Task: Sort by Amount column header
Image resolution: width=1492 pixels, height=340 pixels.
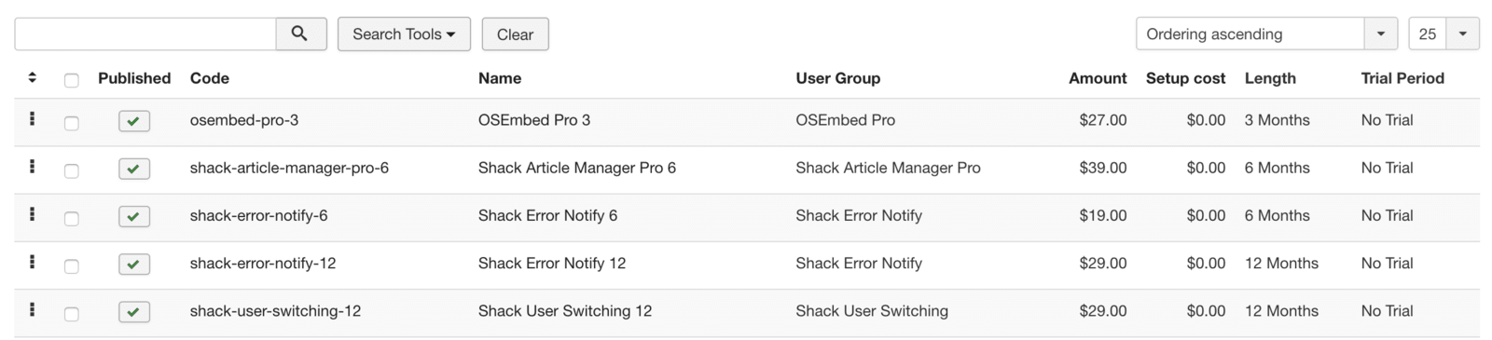Action: click(1098, 78)
